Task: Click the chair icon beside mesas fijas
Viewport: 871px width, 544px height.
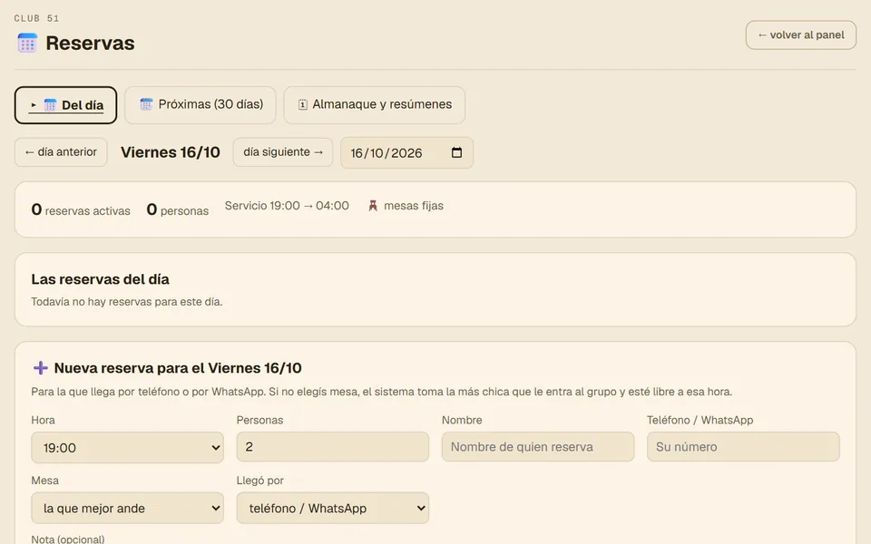Action: [373, 206]
